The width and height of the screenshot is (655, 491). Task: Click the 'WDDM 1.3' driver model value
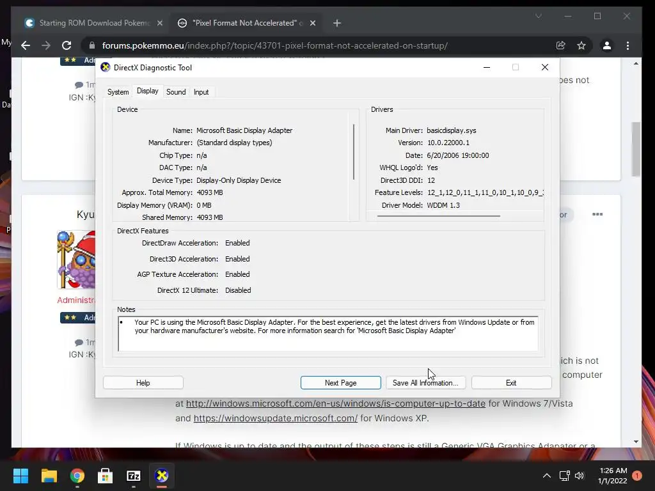coord(443,205)
